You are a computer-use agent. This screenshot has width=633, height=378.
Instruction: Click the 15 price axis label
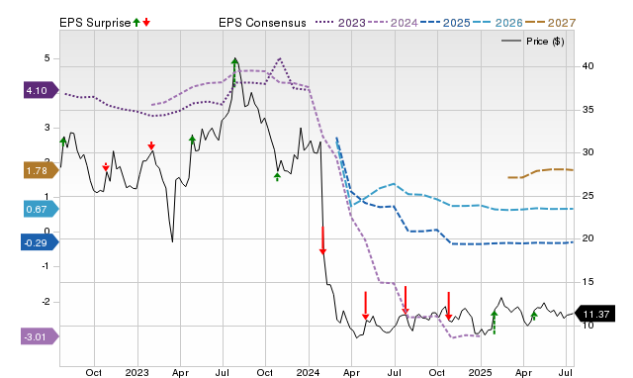coord(588,281)
